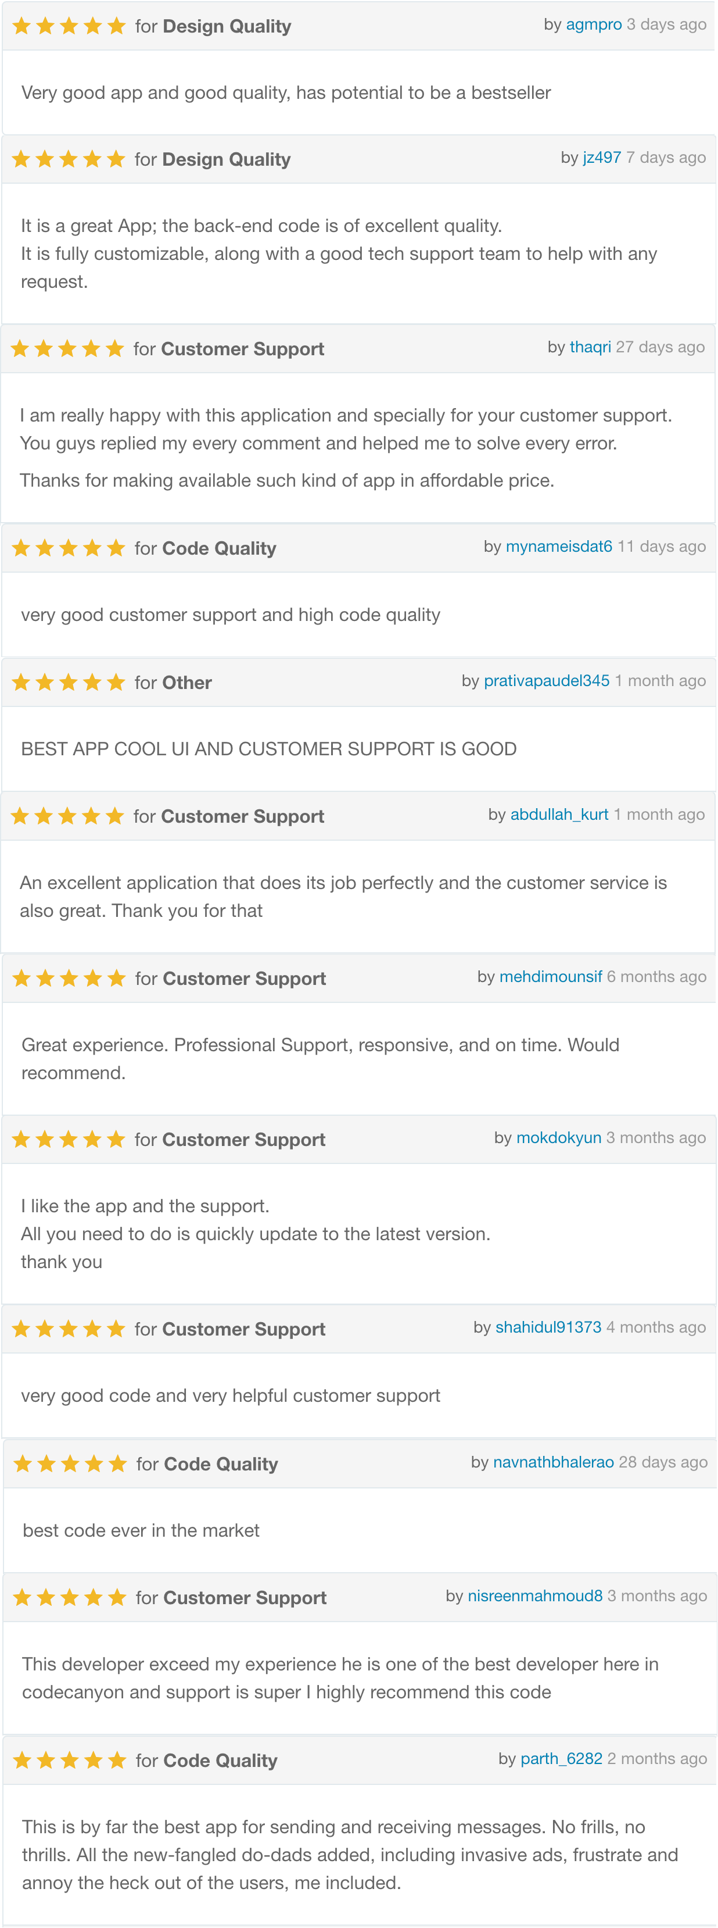The image size is (718, 1928).
Task: Open prativapaudel345's user profile
Action: tap(546, 681)
